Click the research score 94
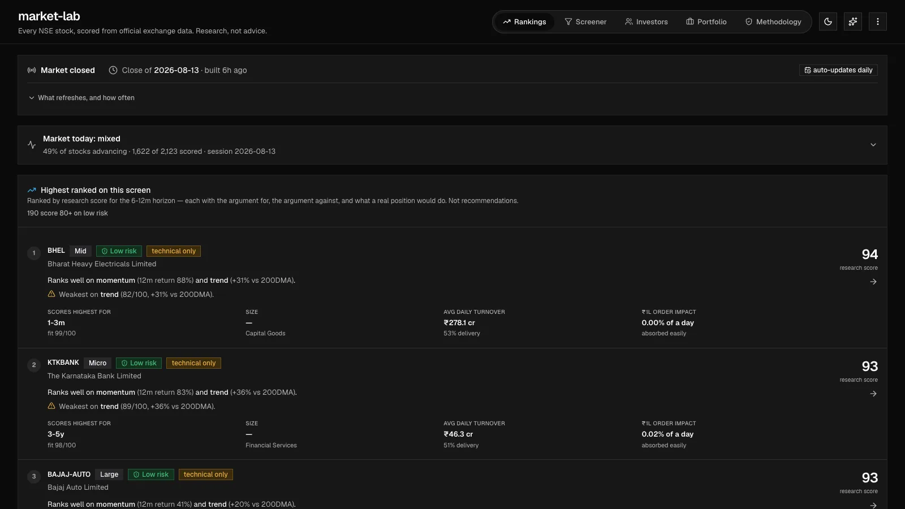Image resolution: width=905 pixels, height=509 pixels. point(869,255)
